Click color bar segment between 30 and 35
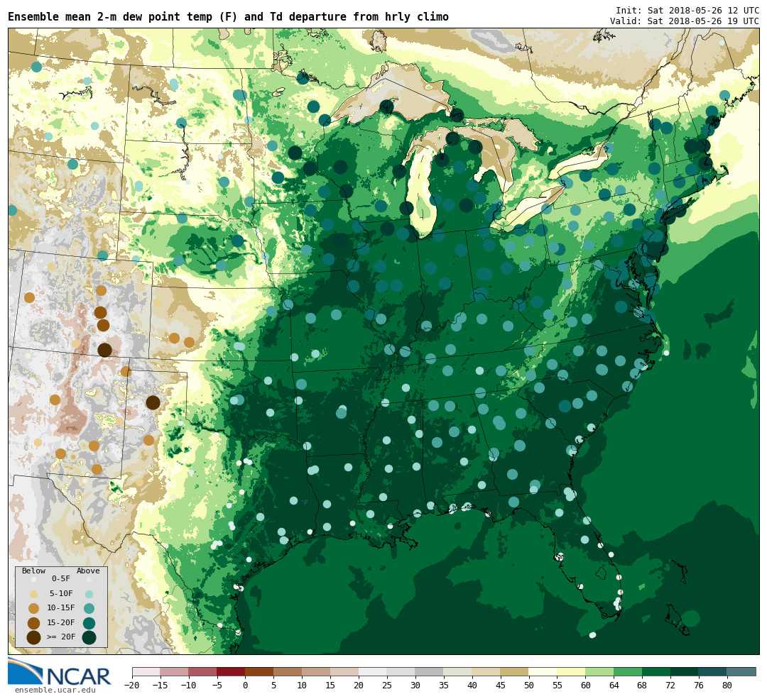Screen dimensions: 767x699 [430, 671]
